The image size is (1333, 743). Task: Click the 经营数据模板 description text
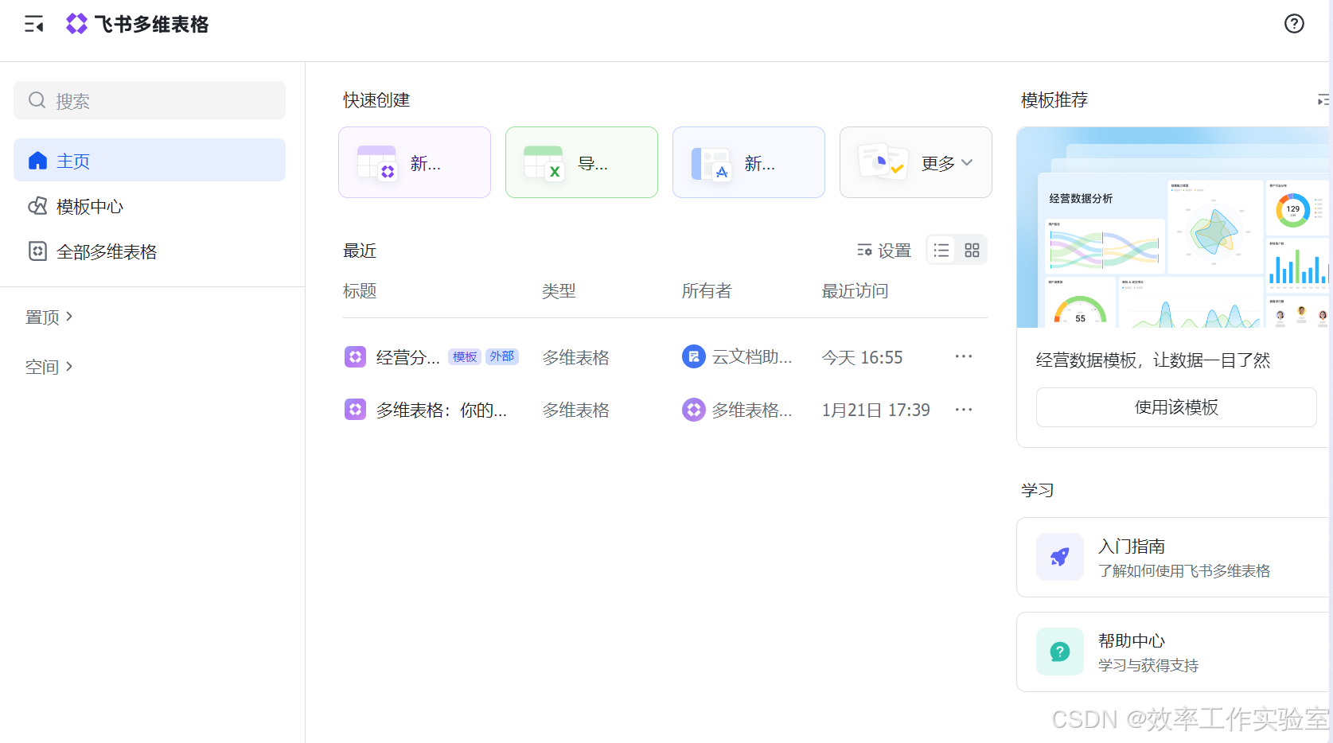1153,360
